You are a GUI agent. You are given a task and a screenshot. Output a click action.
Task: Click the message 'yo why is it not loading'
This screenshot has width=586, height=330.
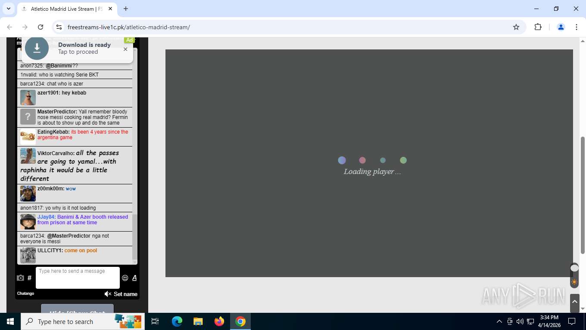[71, 208]
